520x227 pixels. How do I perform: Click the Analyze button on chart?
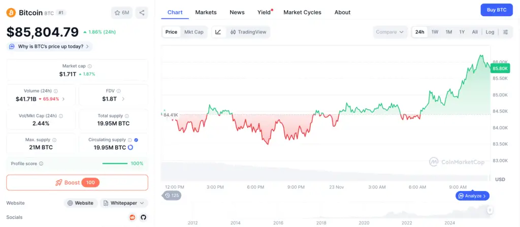pyautogui.click(x=472, y=196)
